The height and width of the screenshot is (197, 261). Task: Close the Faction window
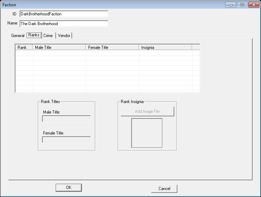pyautogui.click(x=254, y=5)
